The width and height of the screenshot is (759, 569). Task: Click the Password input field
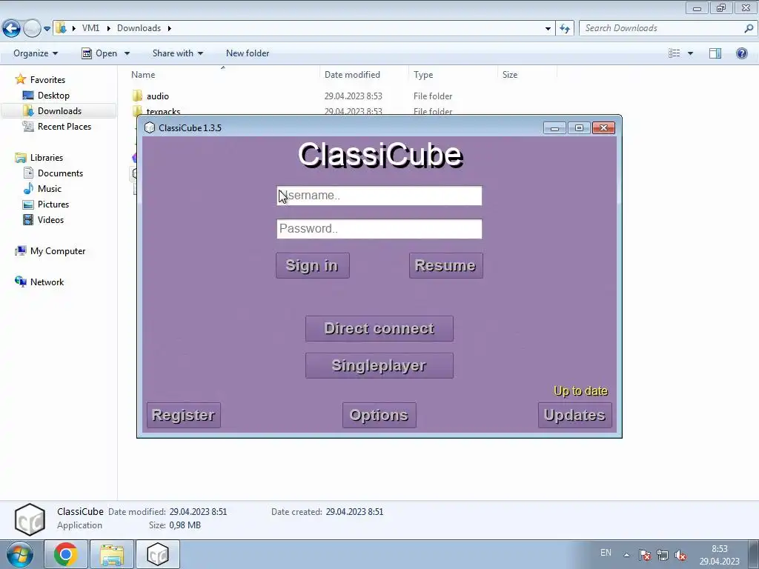tap(379, 229)
